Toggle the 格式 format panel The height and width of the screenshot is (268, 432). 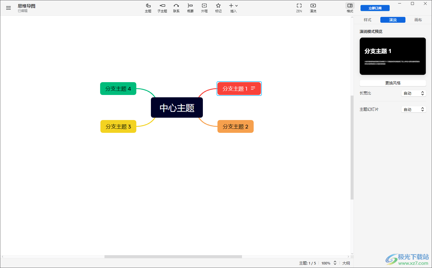[x=350, y=8]
